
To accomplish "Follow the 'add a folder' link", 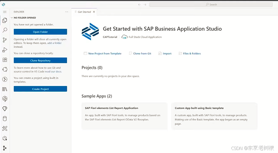I will [54, 43].
